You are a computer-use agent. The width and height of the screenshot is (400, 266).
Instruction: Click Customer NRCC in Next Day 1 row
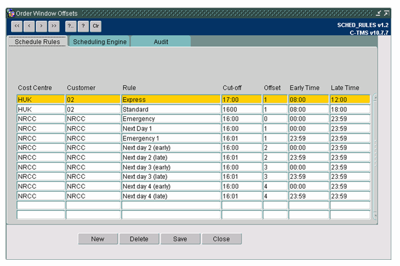93,129
